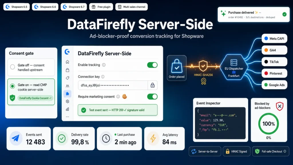Open the extensions puzzle sidebar icon

68,94
